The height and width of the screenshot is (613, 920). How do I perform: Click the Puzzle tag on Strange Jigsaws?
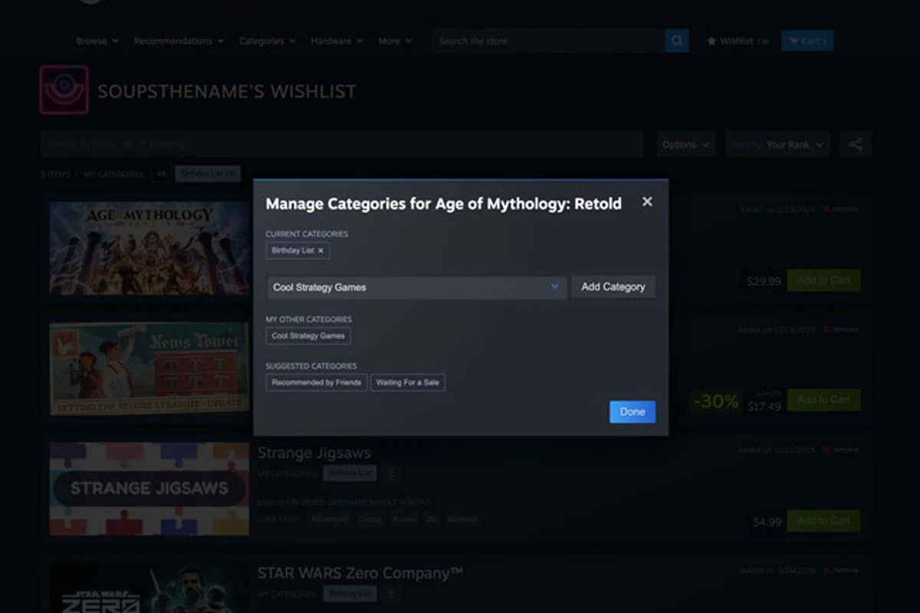point(402,519)
